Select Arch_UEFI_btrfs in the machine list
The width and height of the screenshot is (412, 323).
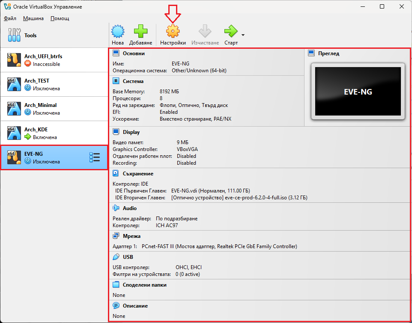click(x=54, y=60)
